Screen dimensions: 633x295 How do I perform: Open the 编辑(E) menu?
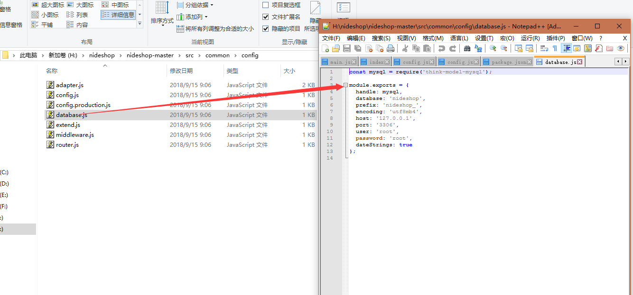[356, 38]
